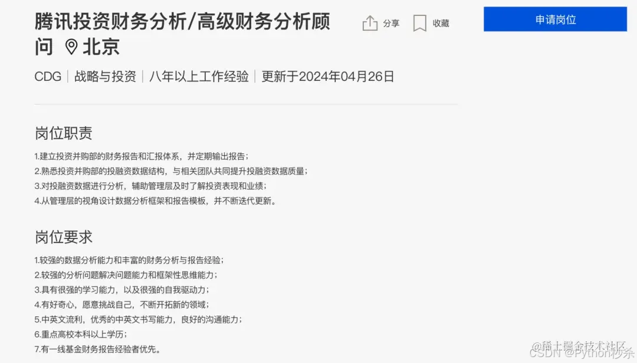
Task: Click the location pin icon before 北京
Action: tap(71, 47)
